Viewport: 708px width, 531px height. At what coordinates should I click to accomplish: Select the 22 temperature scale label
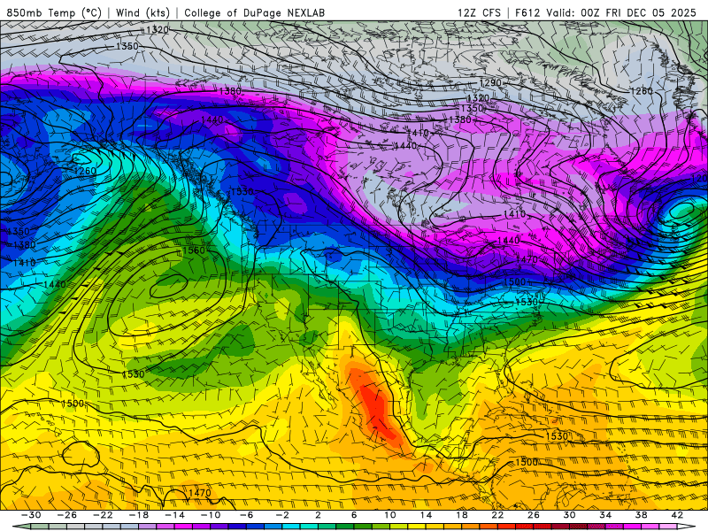coord(497,515)
